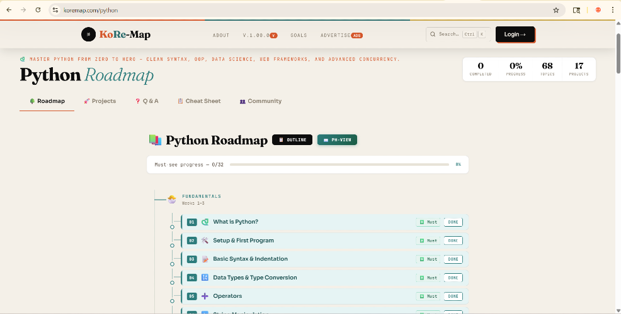Click the page vertical scrollbar thumb
The width and height of the screenshot is (621, 314).
tap(618, 53)
